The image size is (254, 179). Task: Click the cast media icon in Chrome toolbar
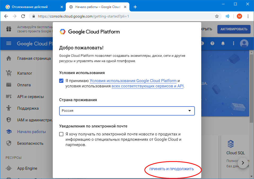tap(227, 16)
